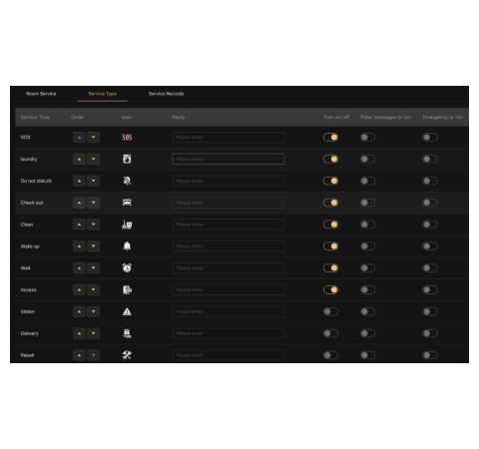Enable Filter messages for Check out

(x=367, y=203)
